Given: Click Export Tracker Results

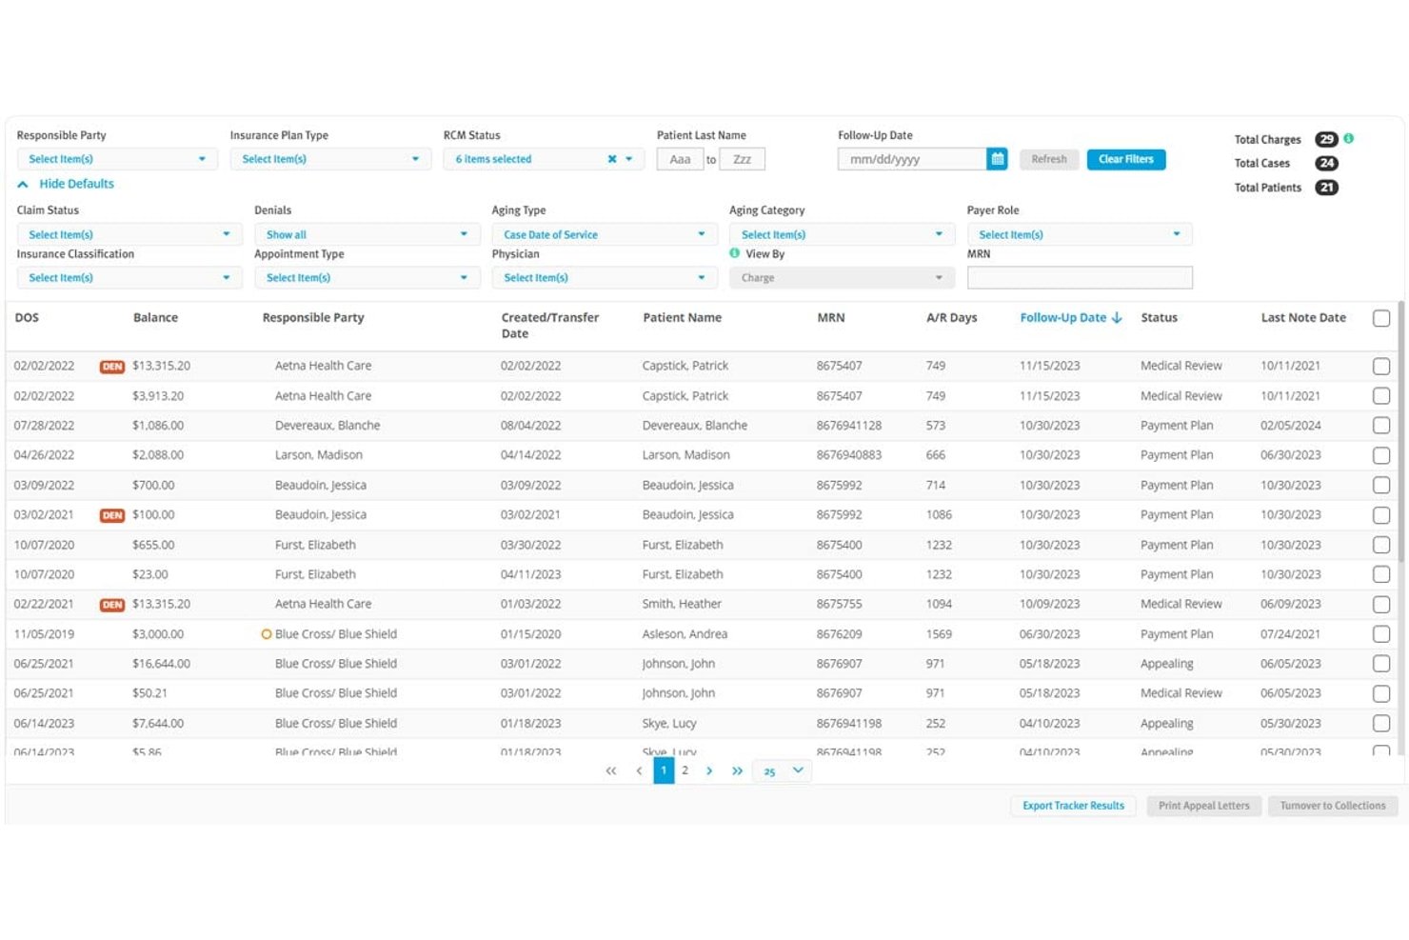Looking at the screenshot, I should [x=1073, y=806].
